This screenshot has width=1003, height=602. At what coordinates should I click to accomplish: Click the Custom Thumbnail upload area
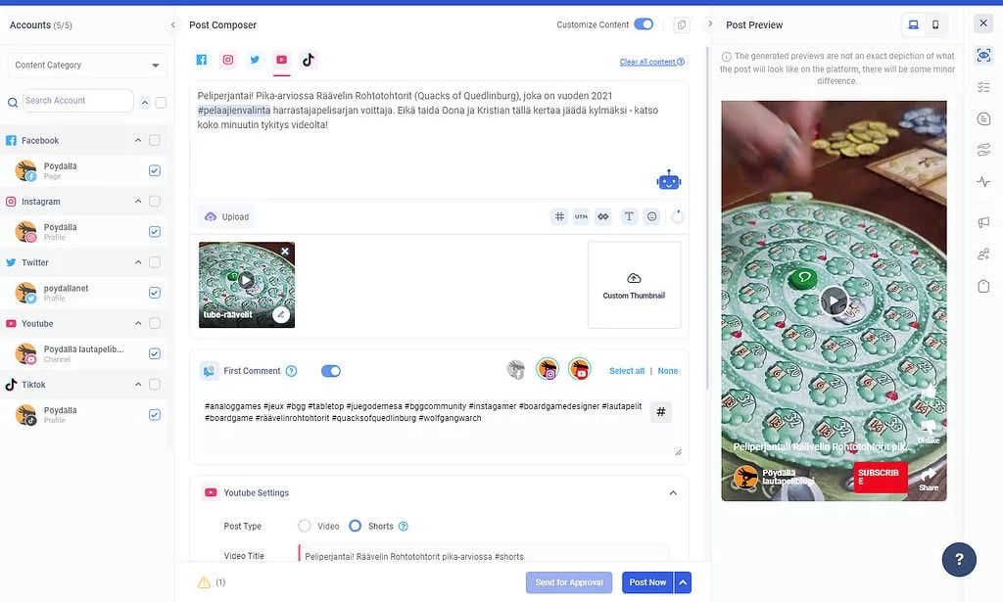633,285
